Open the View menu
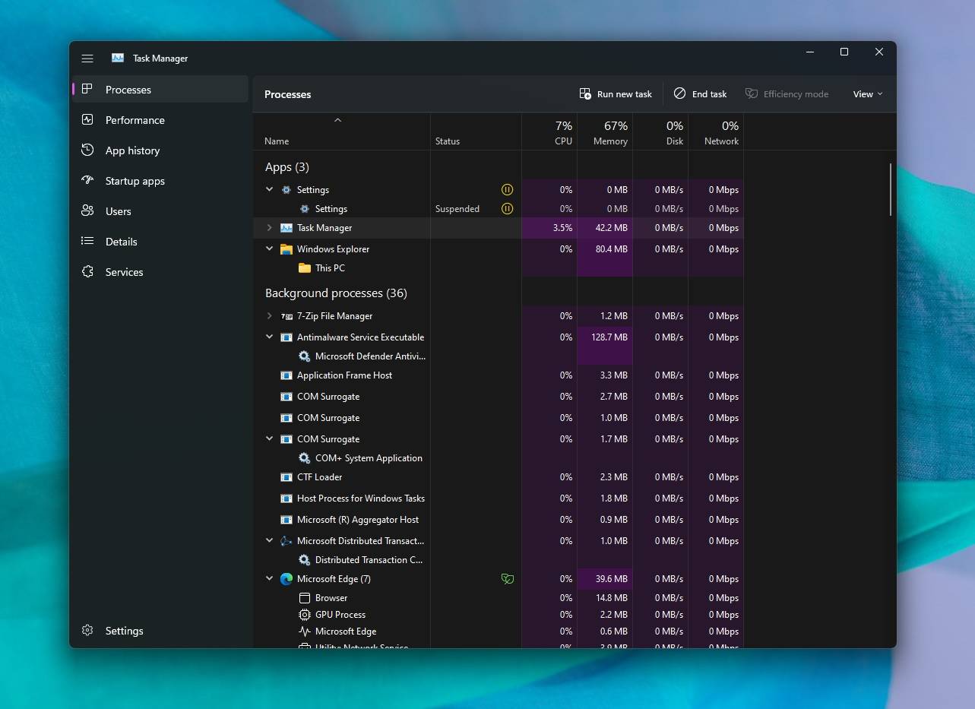975x709 pixels. (867, 93)
